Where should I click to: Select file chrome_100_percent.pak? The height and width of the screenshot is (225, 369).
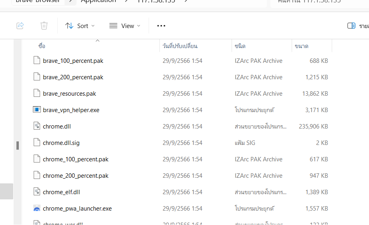coord(76,159)
